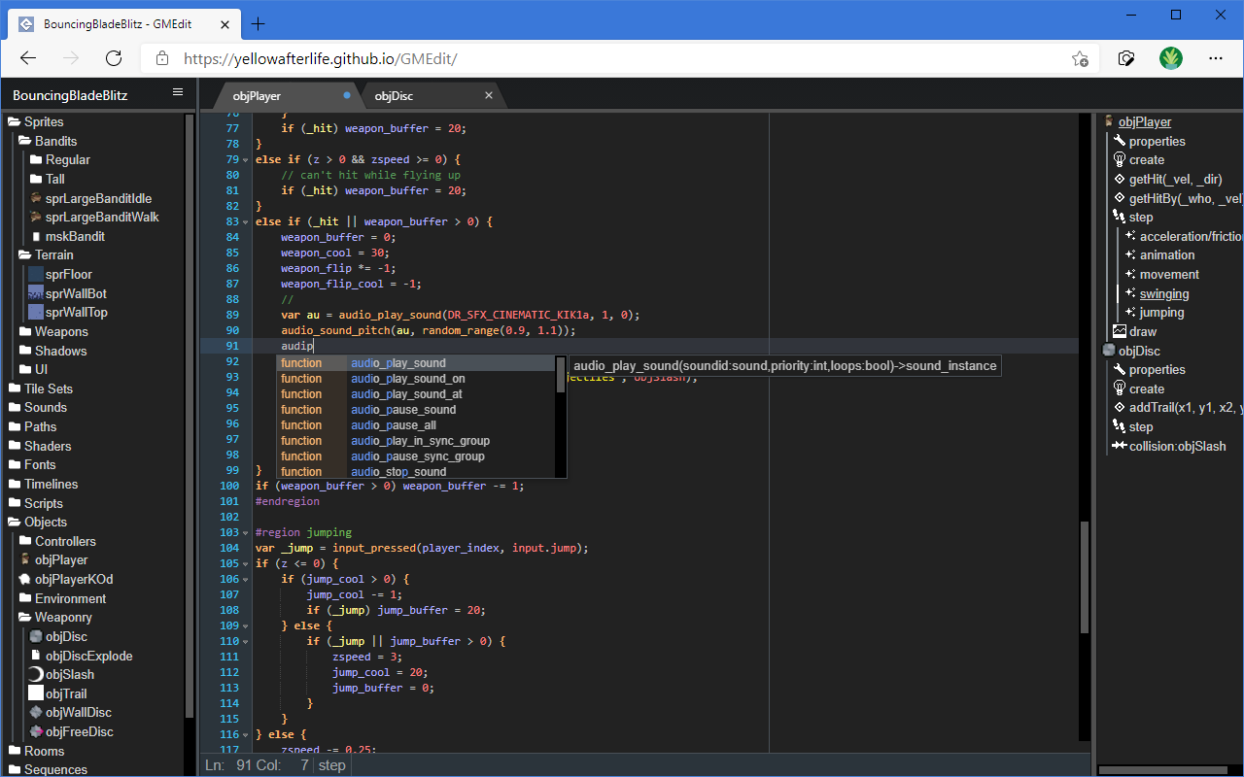Click the objDisc sprite icon in tree
This screenshot has width=1244, height=777.
point(36,637)
